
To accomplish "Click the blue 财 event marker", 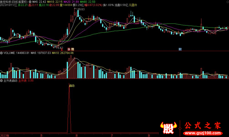I will pos(180,49).
